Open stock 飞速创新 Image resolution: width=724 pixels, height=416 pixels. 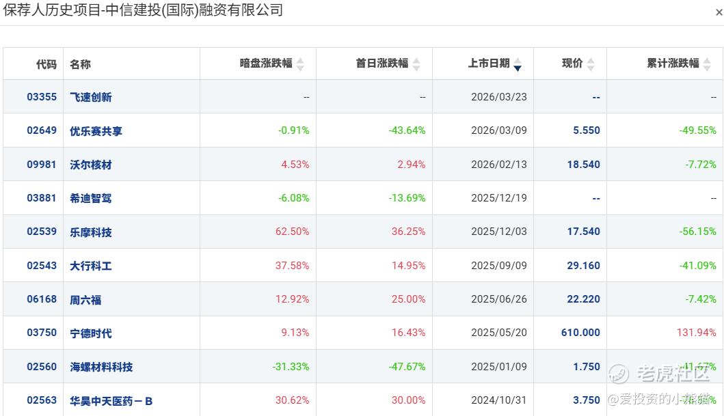pyautogui.click(x=90, y=97)
